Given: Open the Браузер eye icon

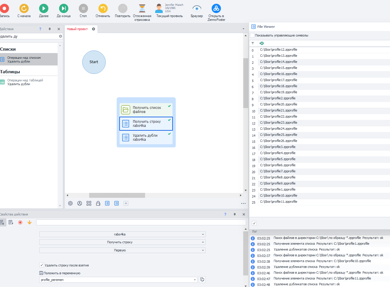Looking at the screenshot, I should coord(197,9).
